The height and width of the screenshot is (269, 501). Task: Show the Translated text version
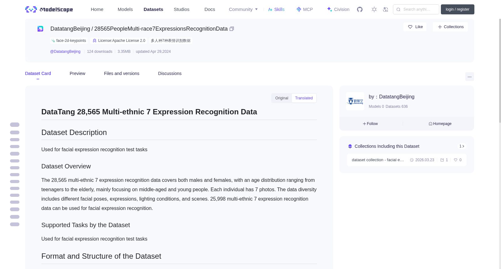[x=304, y=98]
